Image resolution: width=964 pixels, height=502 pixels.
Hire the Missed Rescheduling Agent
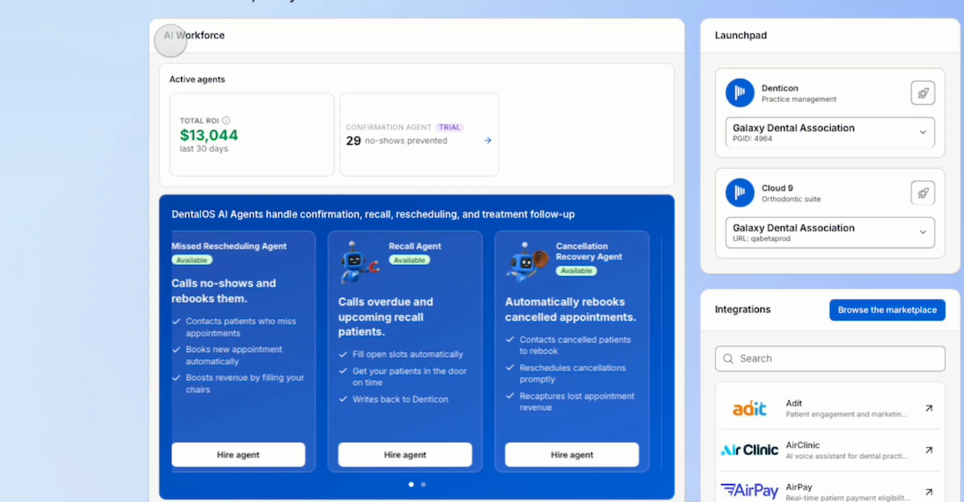238,454
